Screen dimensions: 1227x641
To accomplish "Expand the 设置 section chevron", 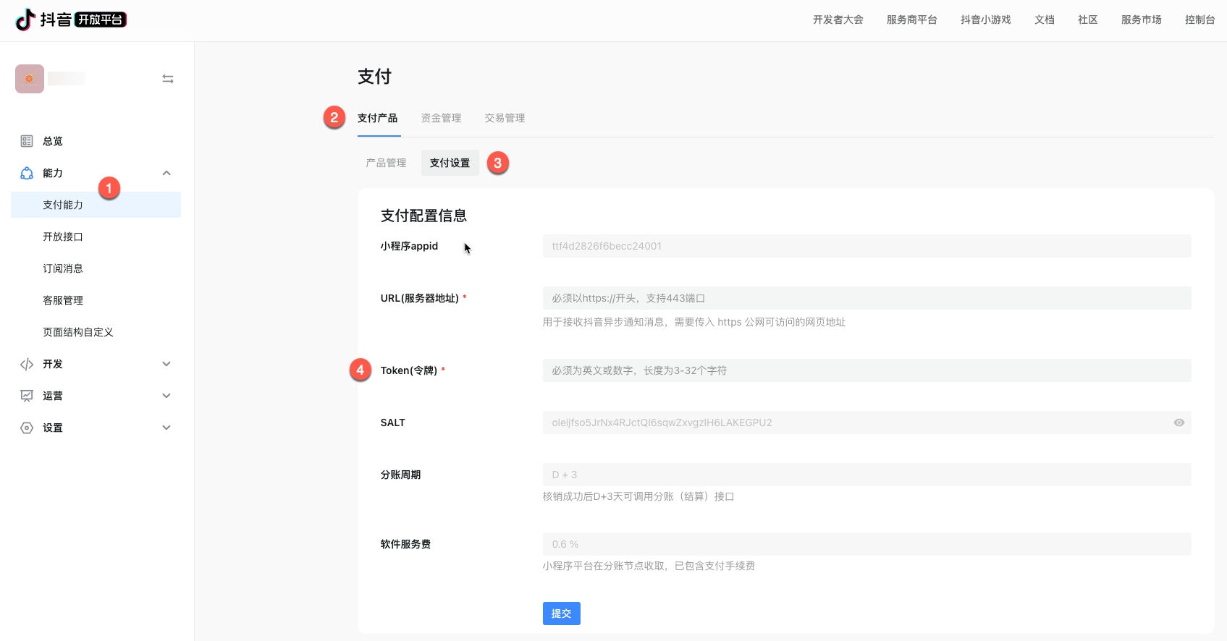I will (166, 428).
